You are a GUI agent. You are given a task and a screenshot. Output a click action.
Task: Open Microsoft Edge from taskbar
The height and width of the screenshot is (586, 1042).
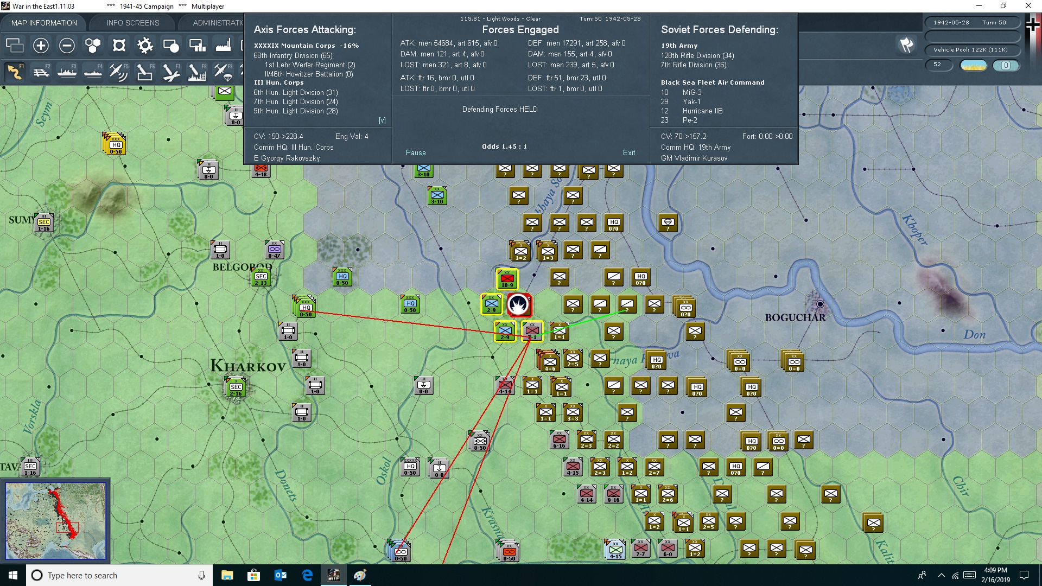click(307, 575)
